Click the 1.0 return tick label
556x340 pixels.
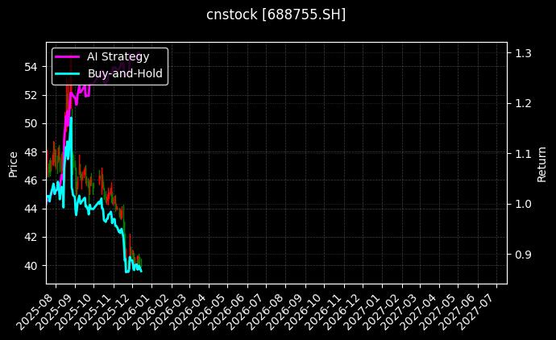pos(524,205)
